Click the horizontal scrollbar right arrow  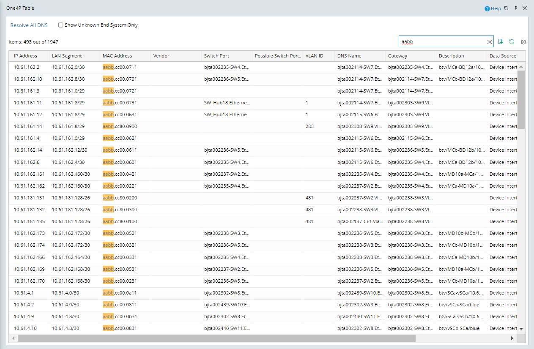512,338
